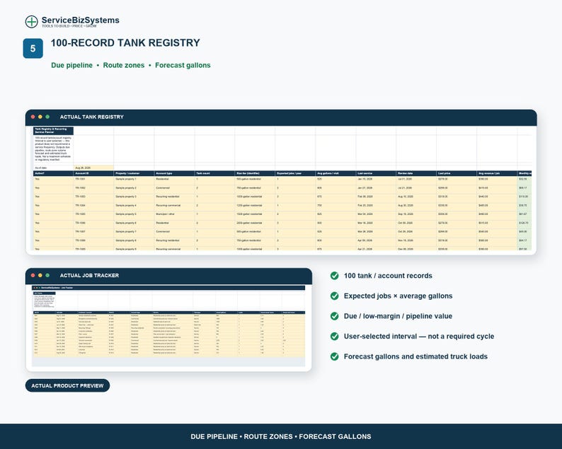Image resolution: width=562 pixels, height=449 pixels.
Task: Click the Sample property 4 cell
Action: tap(134, 205)
